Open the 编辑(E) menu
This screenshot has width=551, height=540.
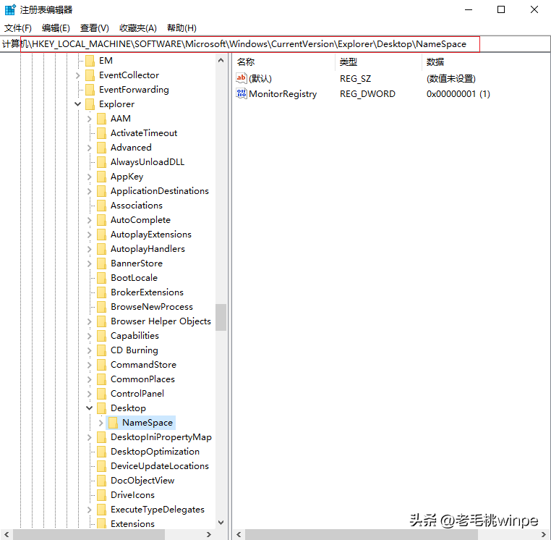[x=56, y=28]
